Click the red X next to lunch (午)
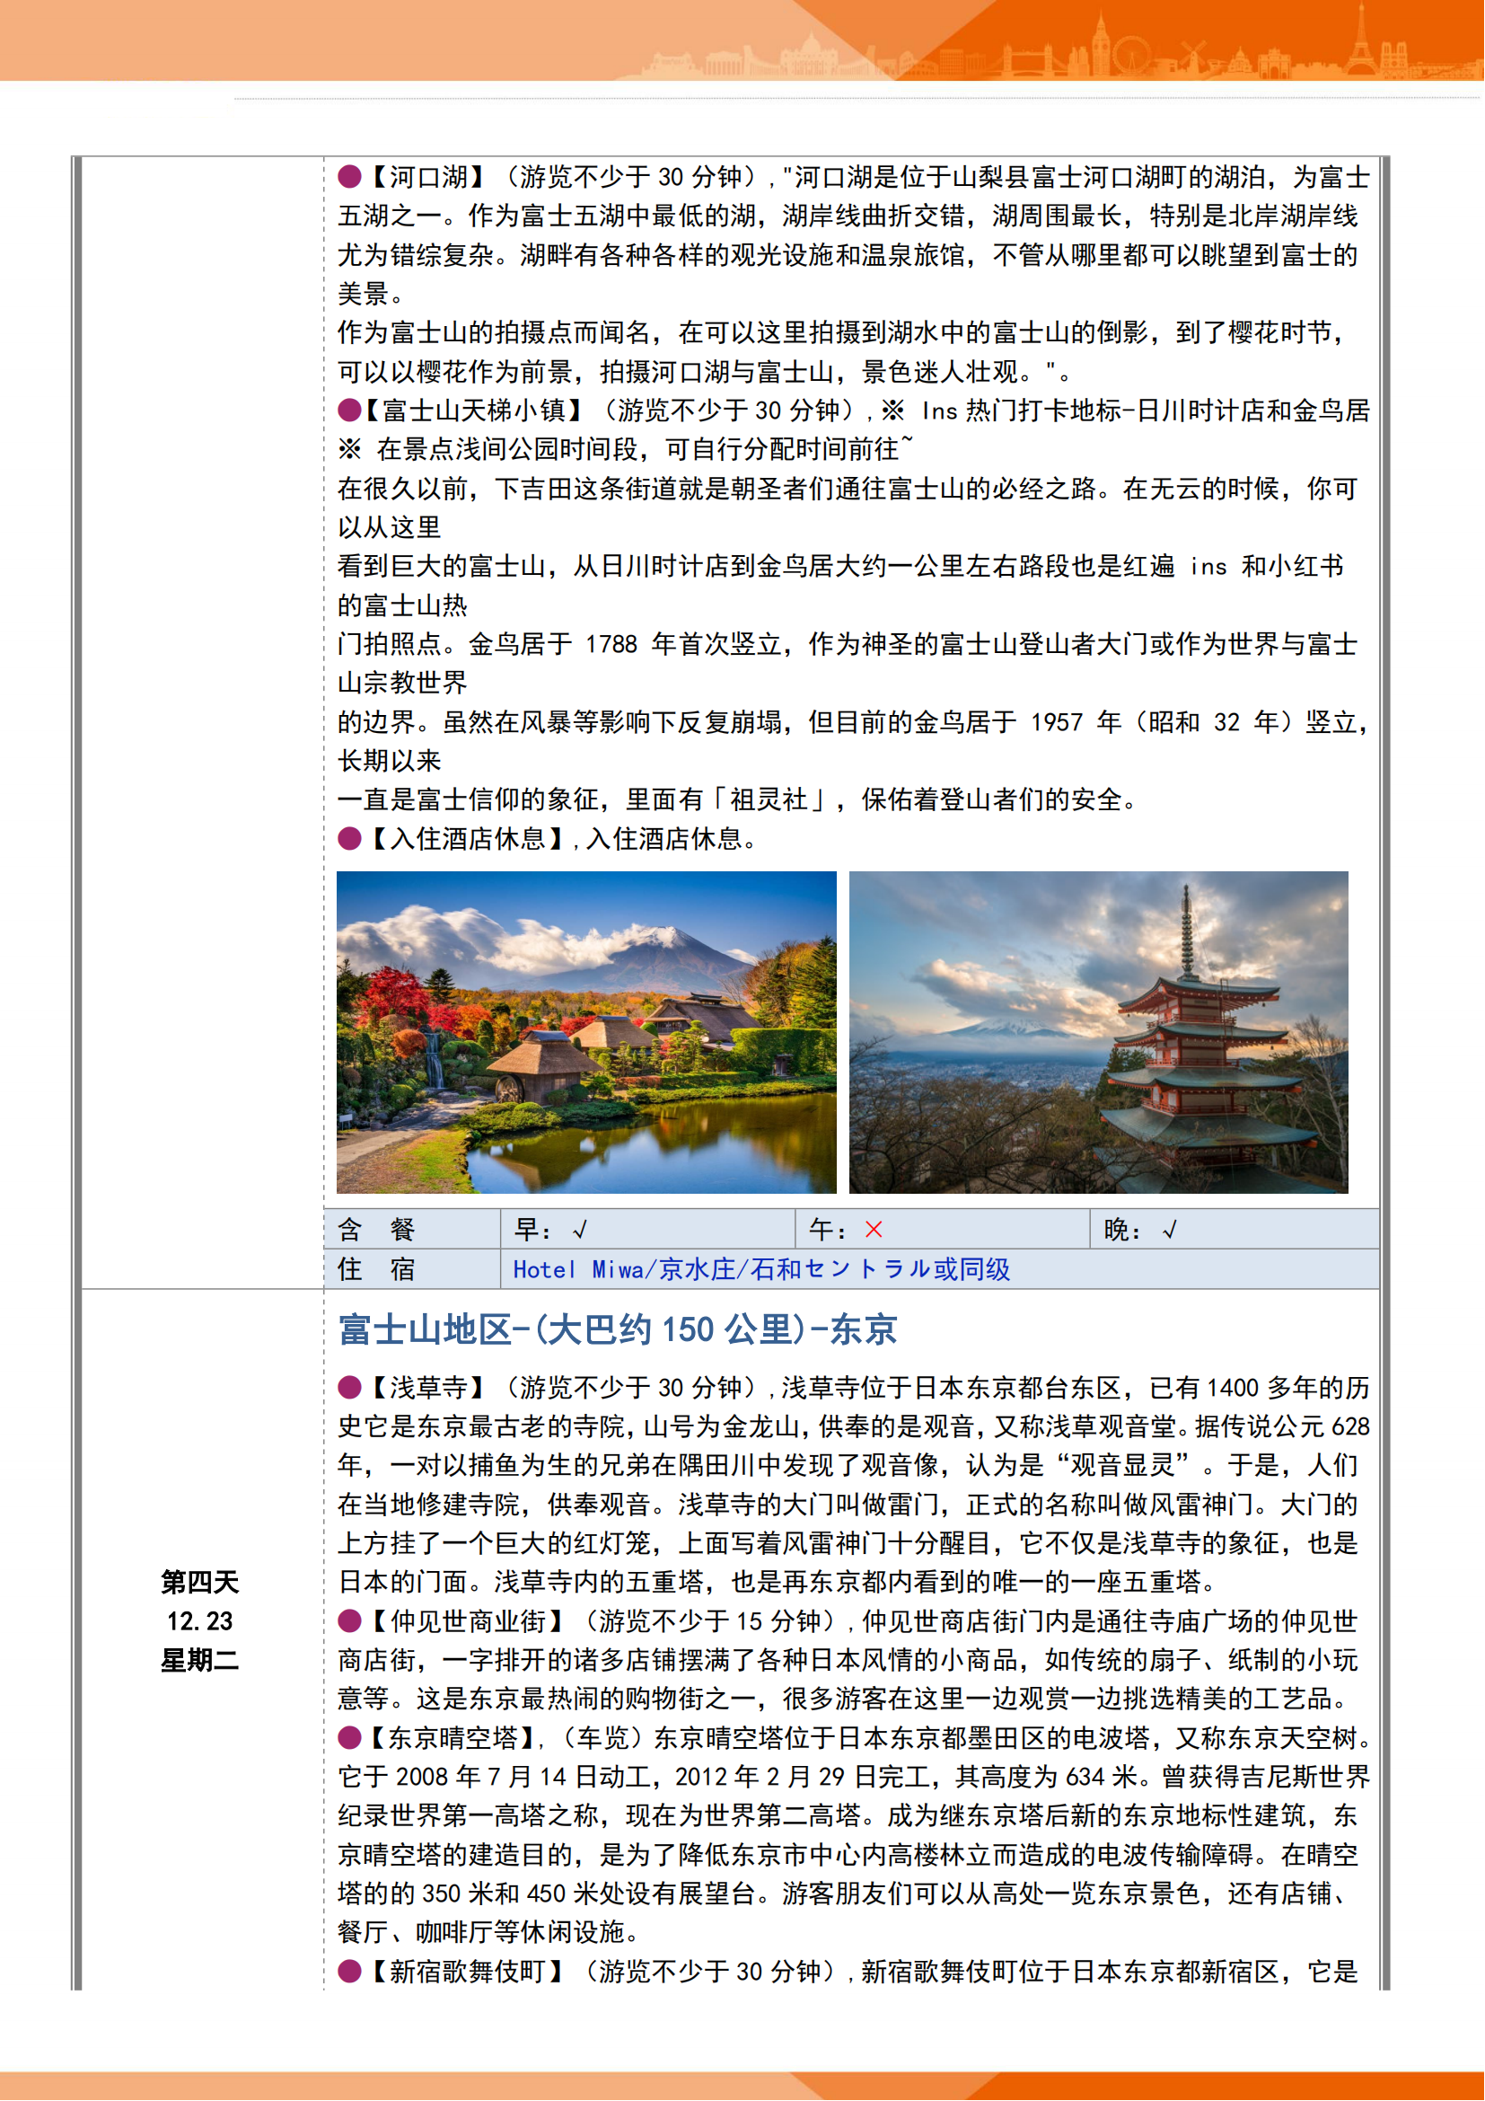The height and width of the screenshot is (2101, 1485). pos(874,1230)
